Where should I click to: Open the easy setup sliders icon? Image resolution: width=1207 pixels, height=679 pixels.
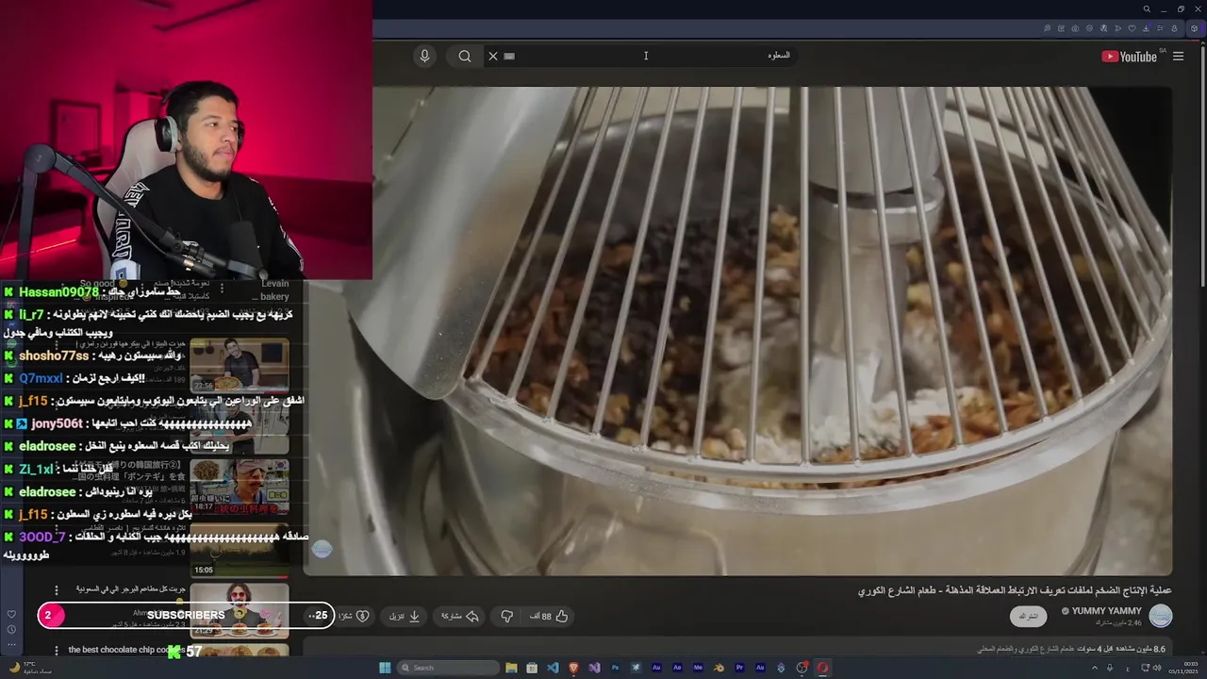click(x=1160, y=28)
